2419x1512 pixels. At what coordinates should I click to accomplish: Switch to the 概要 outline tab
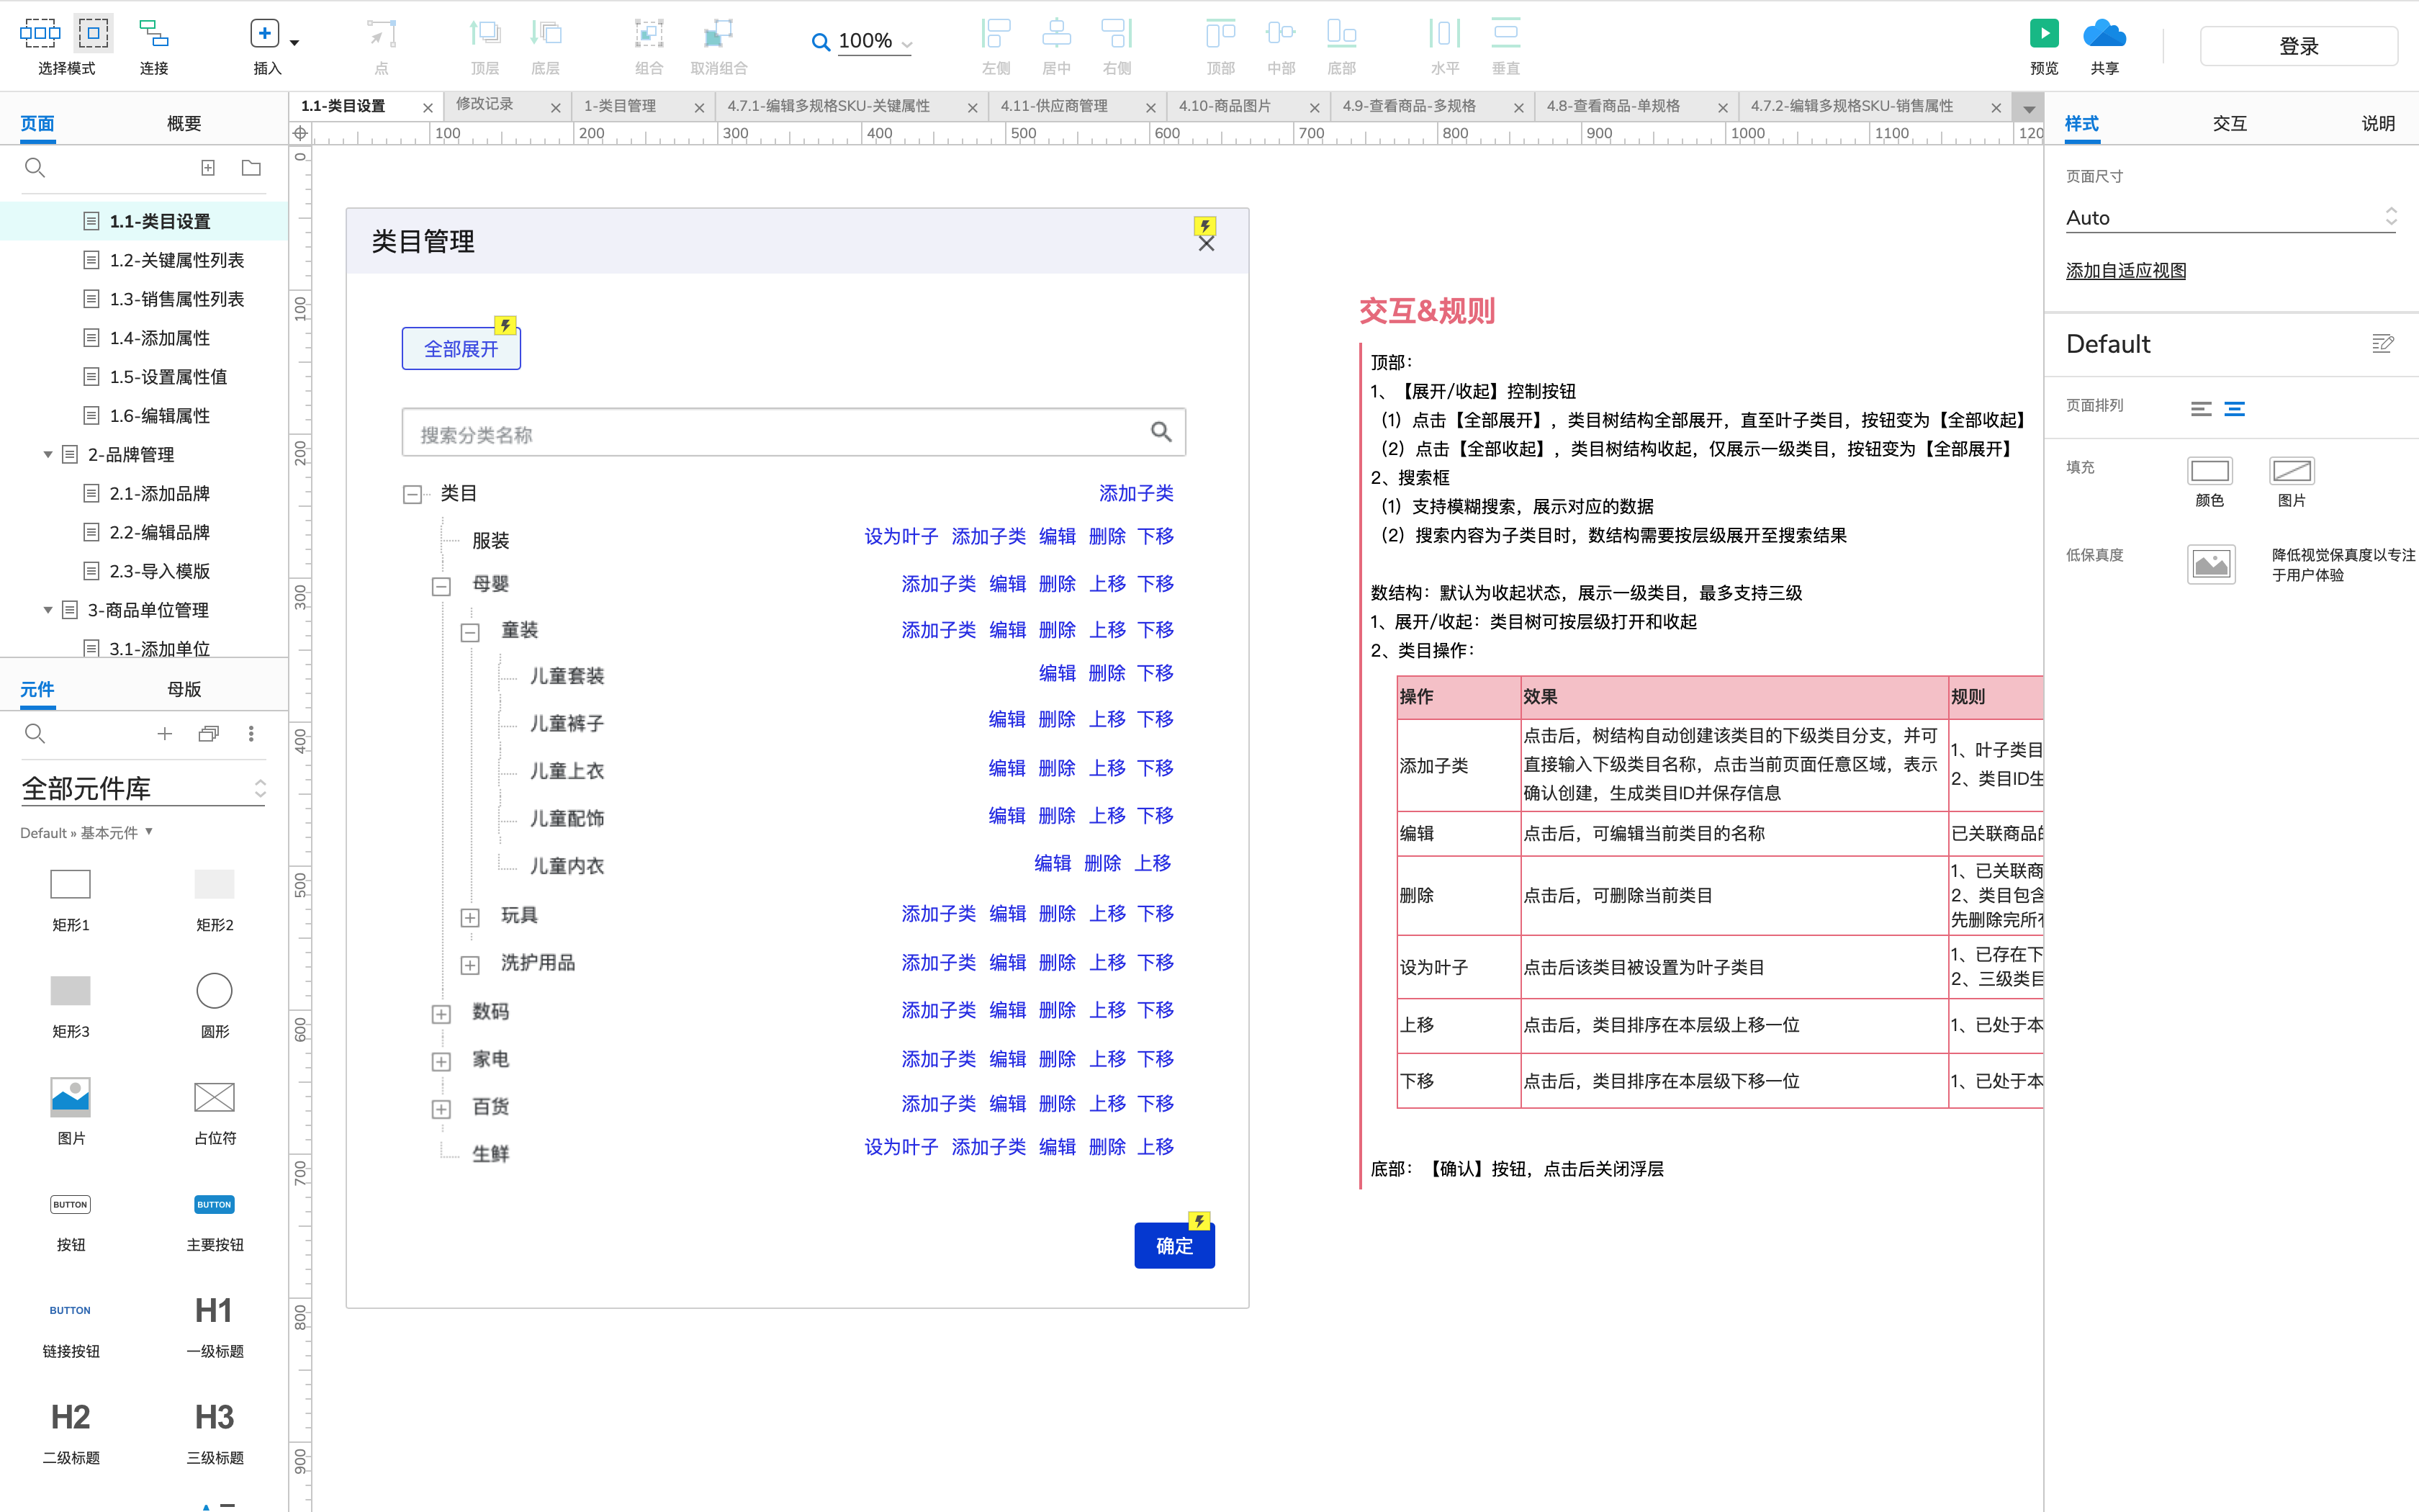[x=184, y=123]
